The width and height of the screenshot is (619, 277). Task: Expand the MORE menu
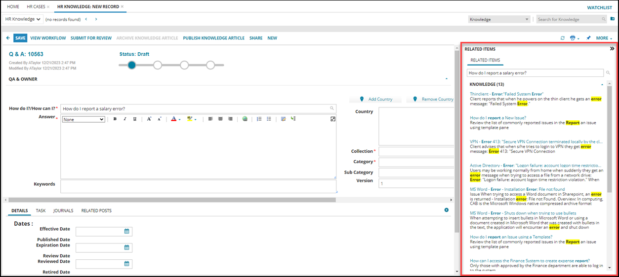604,38
